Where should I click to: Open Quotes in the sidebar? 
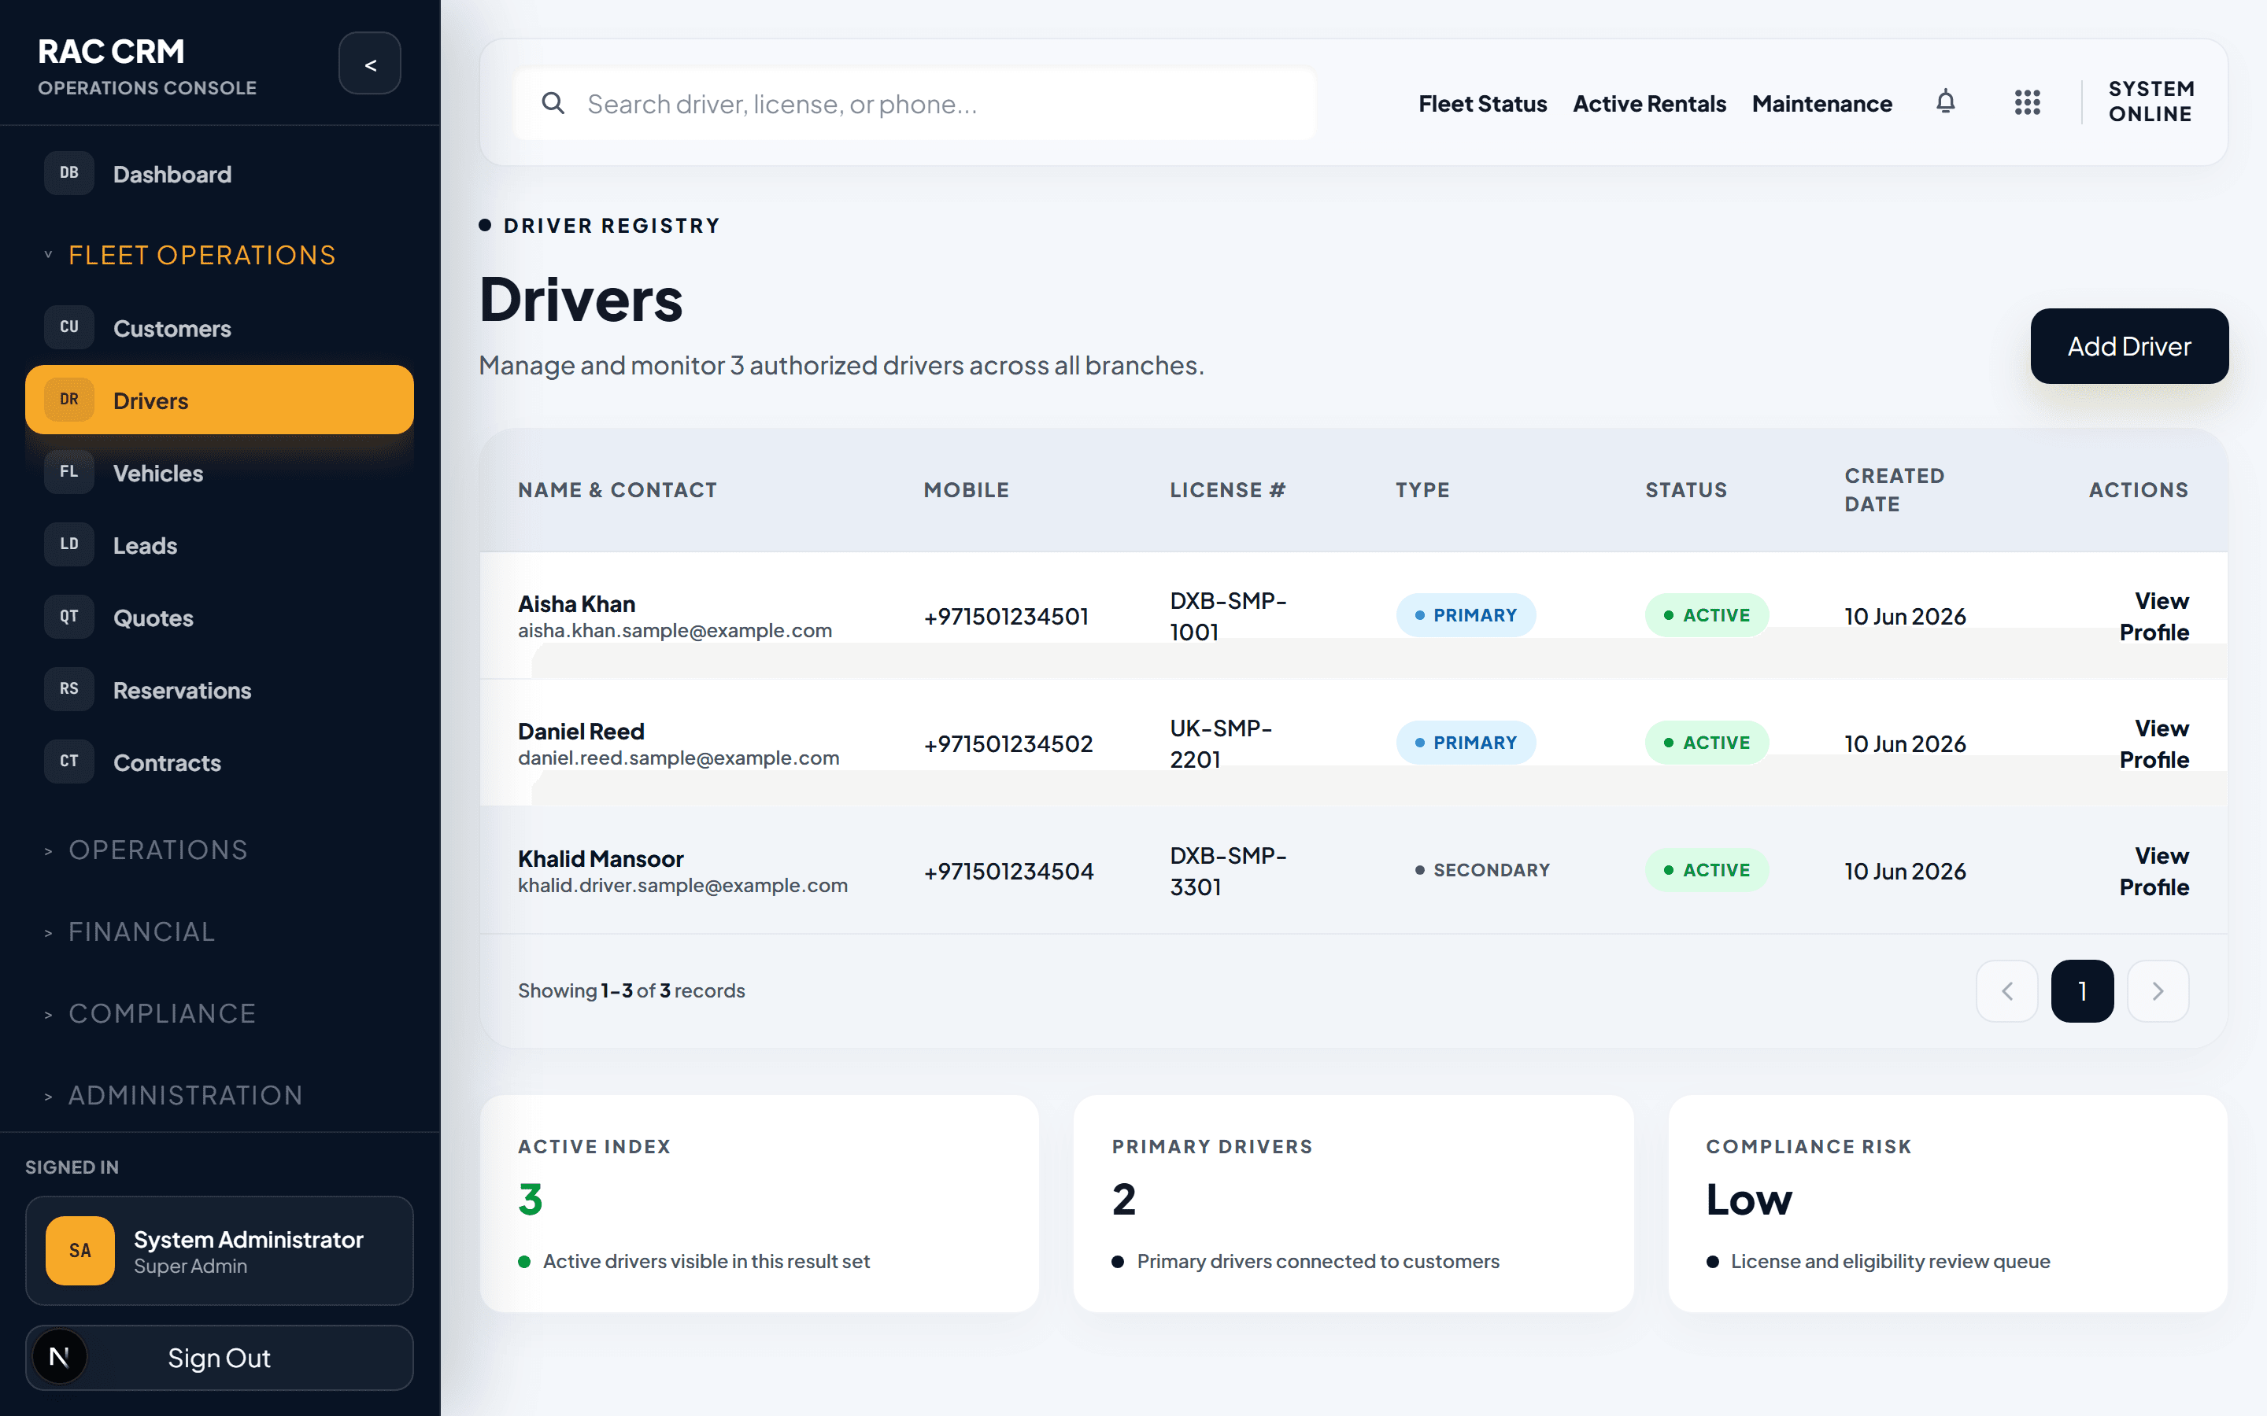click(219, 618)
